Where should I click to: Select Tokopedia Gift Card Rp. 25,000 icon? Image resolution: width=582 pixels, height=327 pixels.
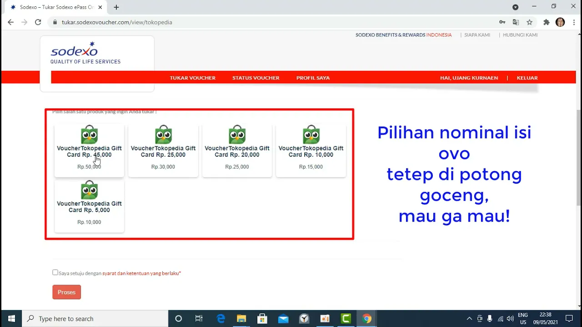point(163,134)
